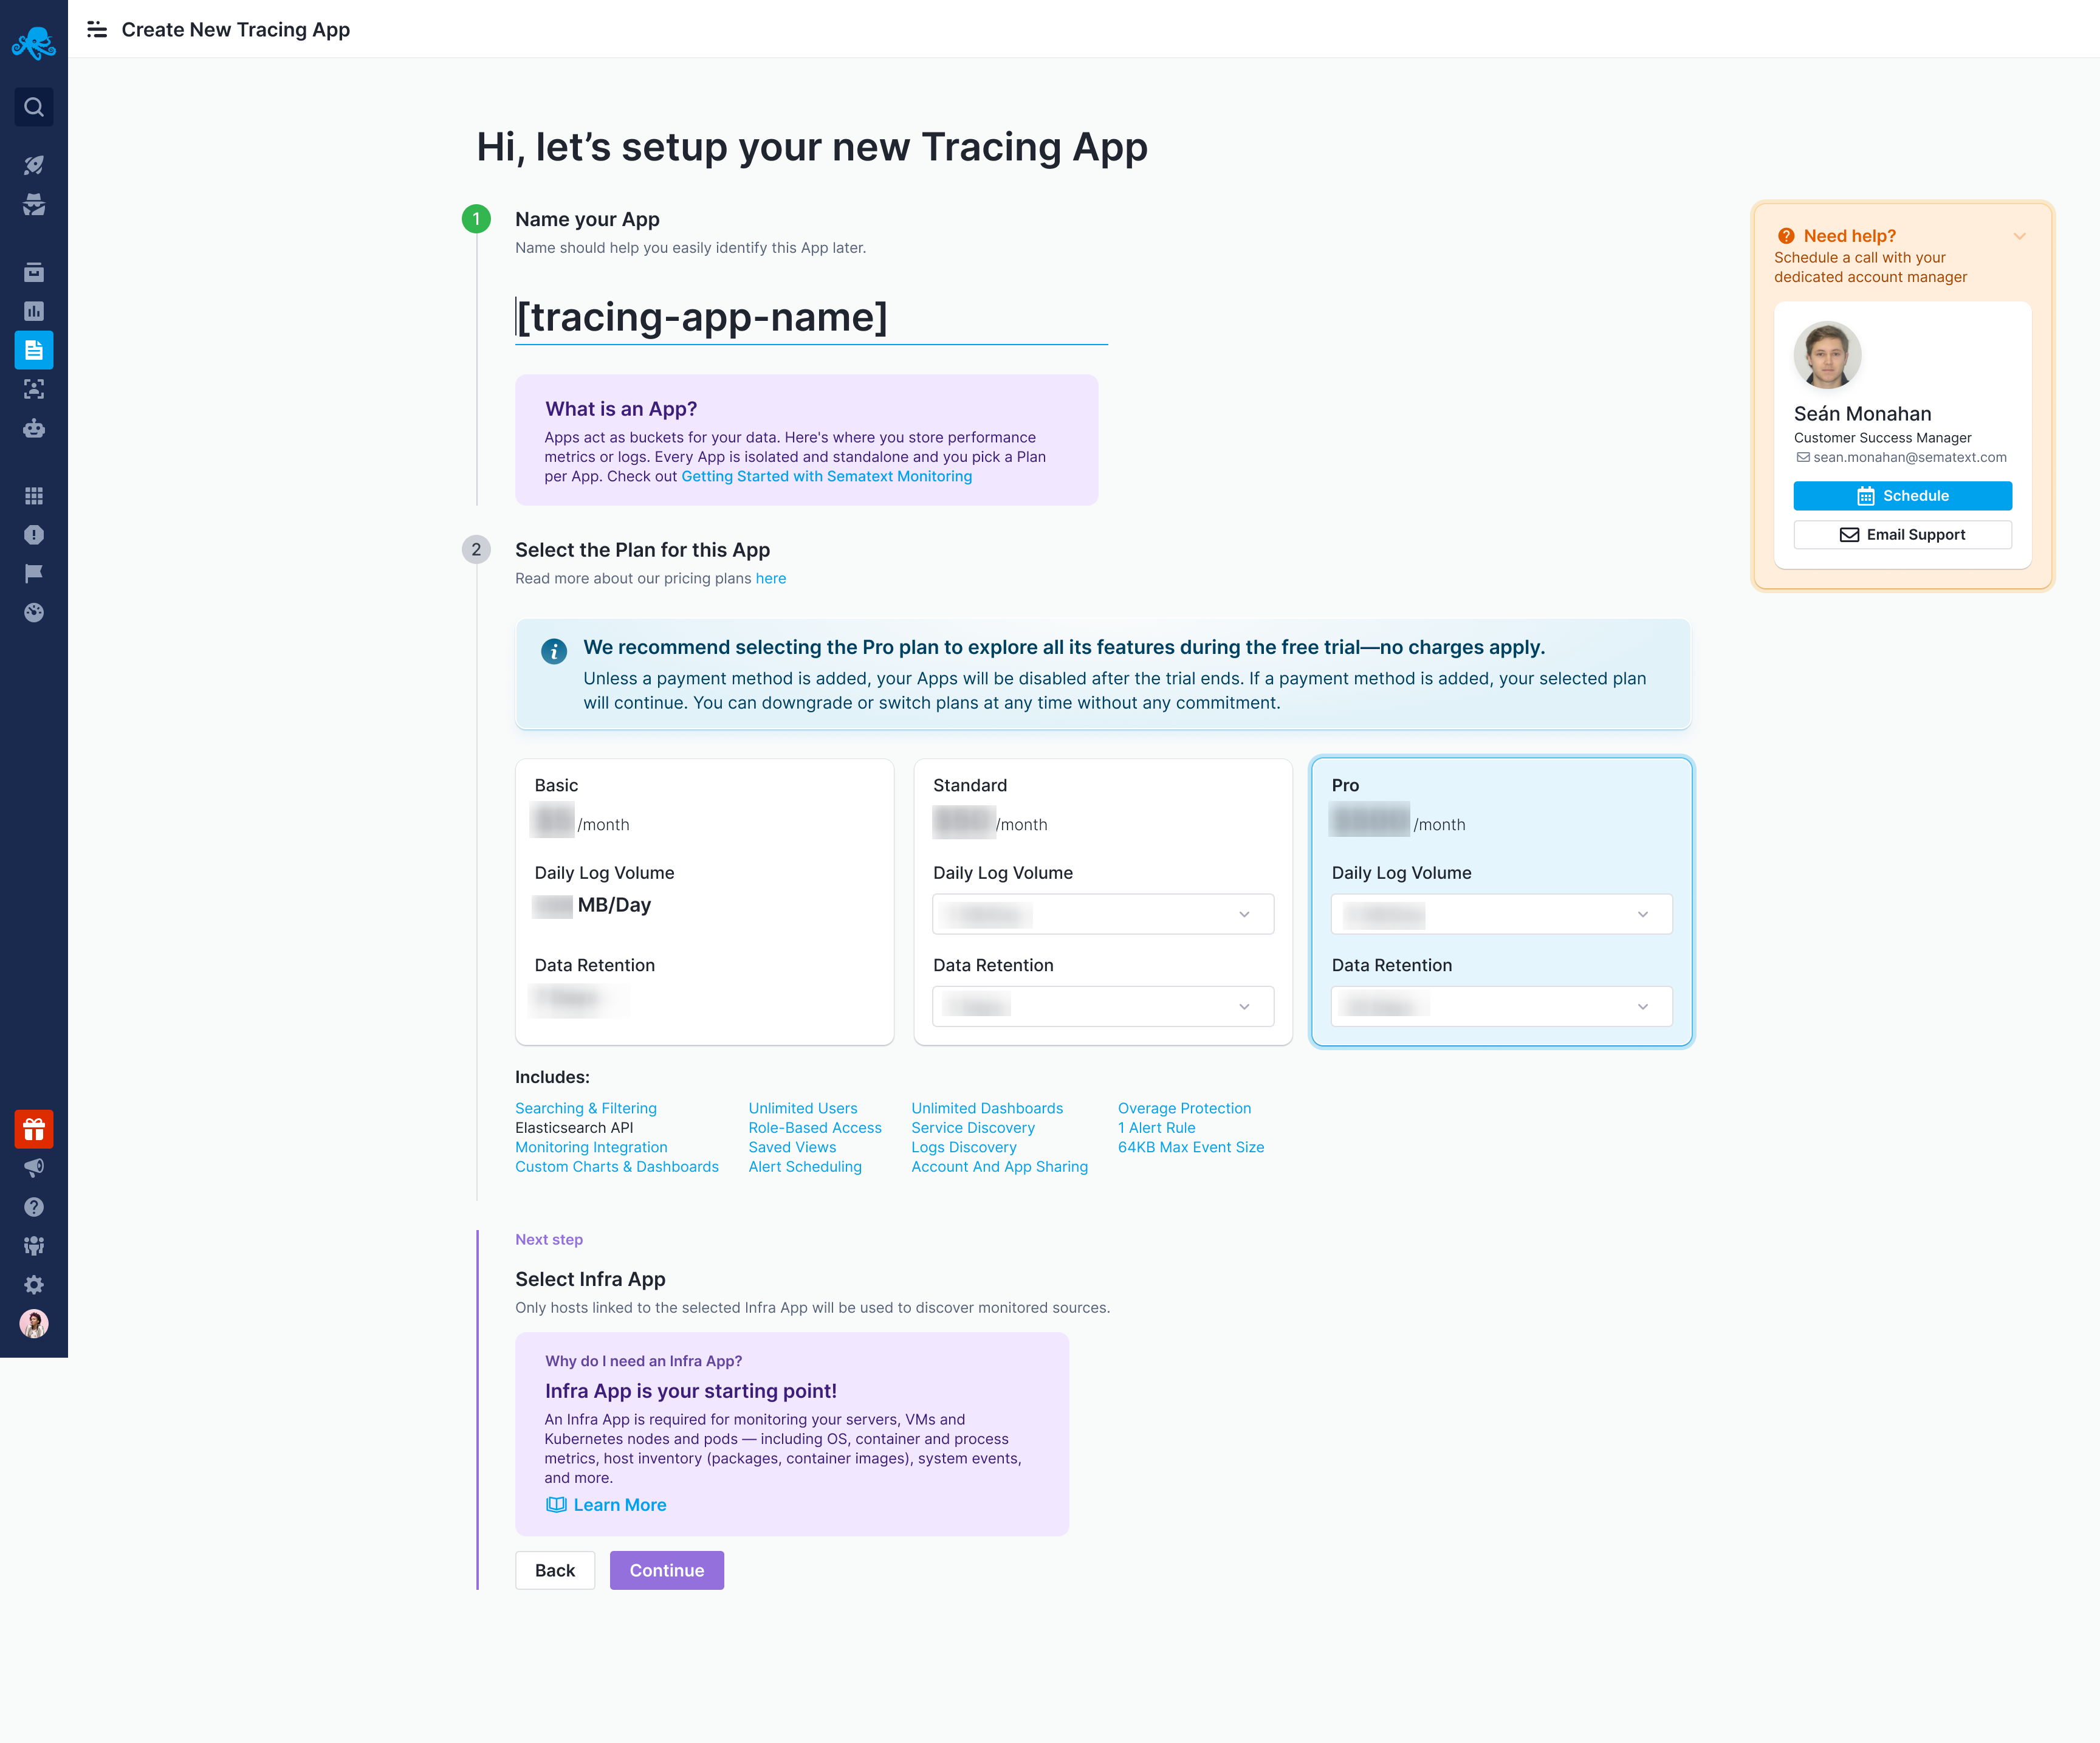The height and width of the screenshot is (1743, 2100).
Task: Open the search icon in sidebar
Action: tap(34, 107)
